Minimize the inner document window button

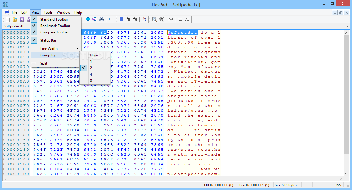coord(335,12)
